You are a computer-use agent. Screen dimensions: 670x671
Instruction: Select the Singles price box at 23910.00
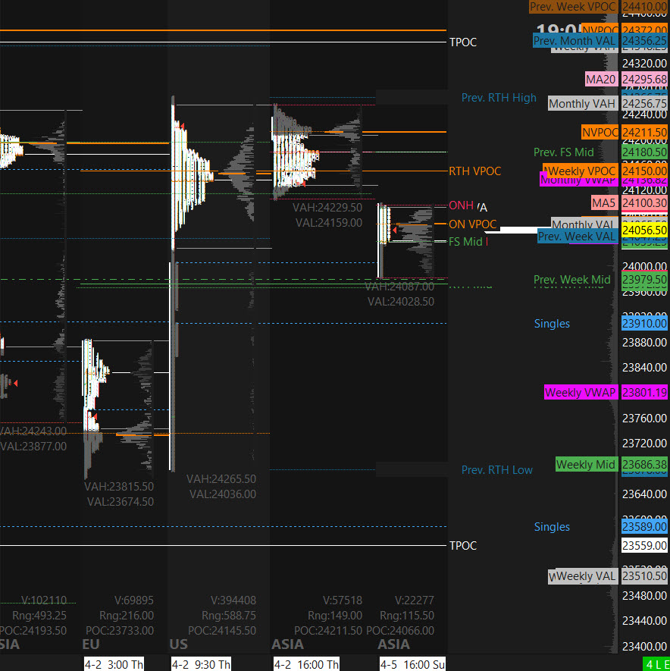[x=644, y=324]
